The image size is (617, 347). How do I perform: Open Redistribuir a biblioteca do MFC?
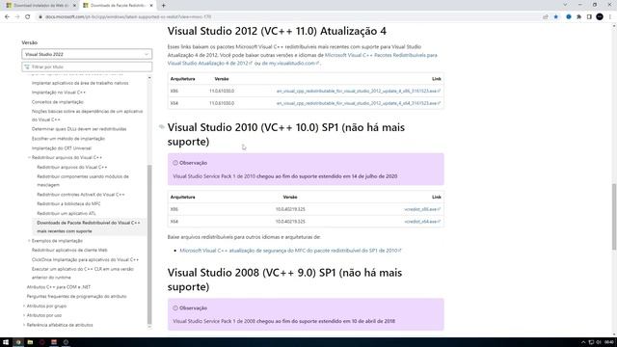click(68, 203)
